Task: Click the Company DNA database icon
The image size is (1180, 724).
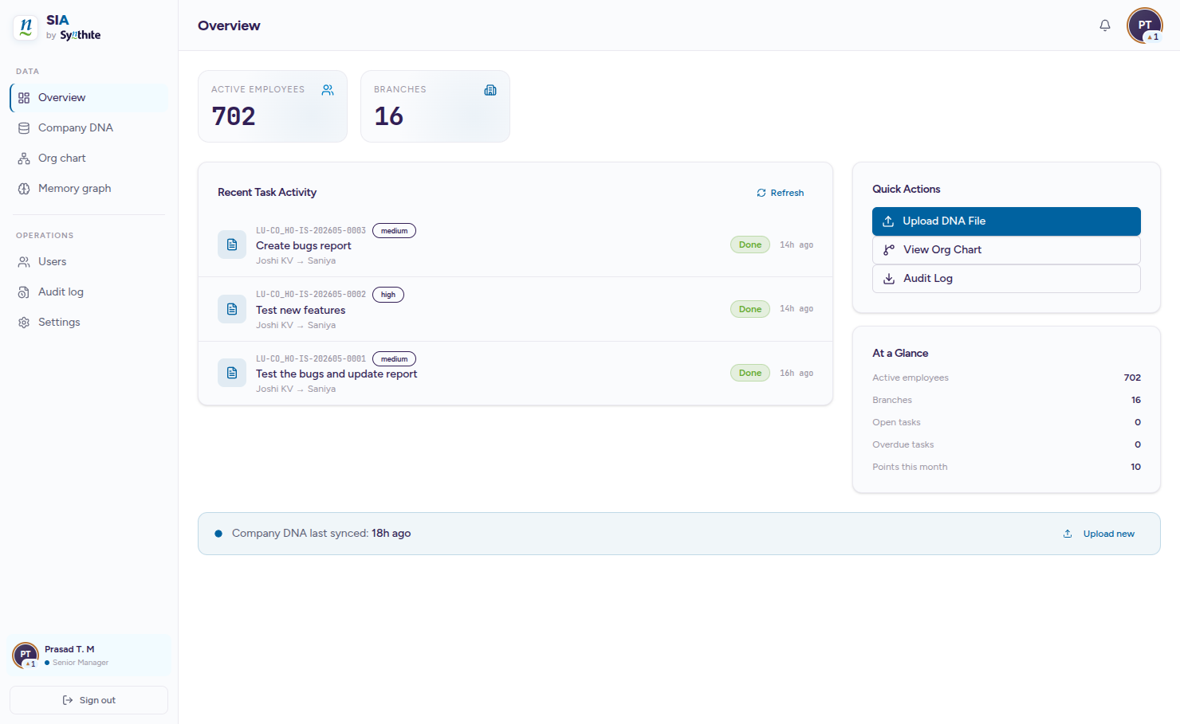Action: tap(24, 128)
